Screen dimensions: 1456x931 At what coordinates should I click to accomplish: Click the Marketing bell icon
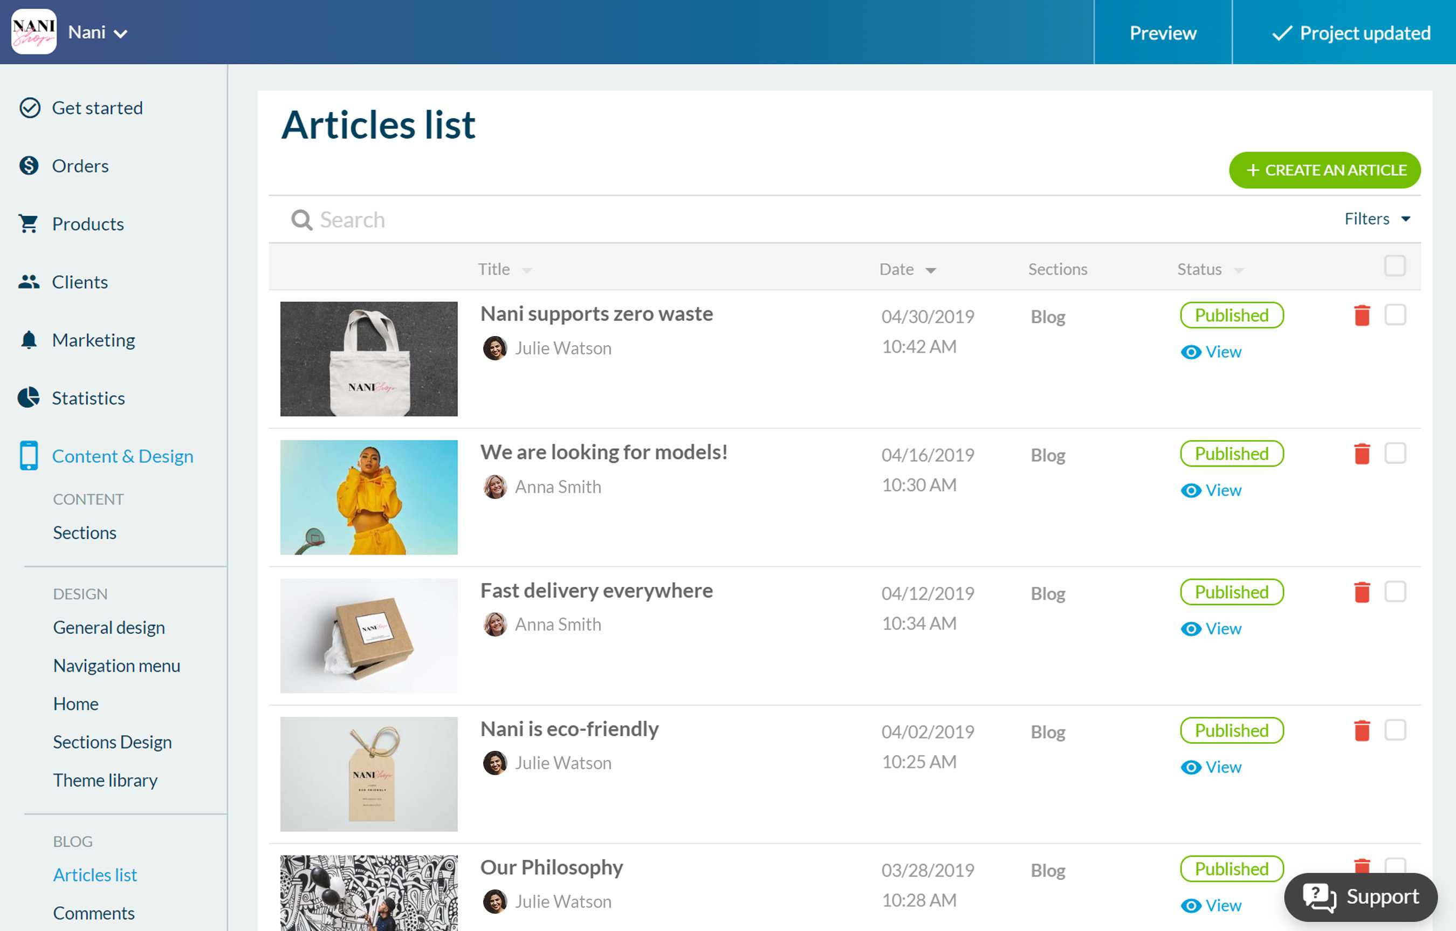click(29, 339)
